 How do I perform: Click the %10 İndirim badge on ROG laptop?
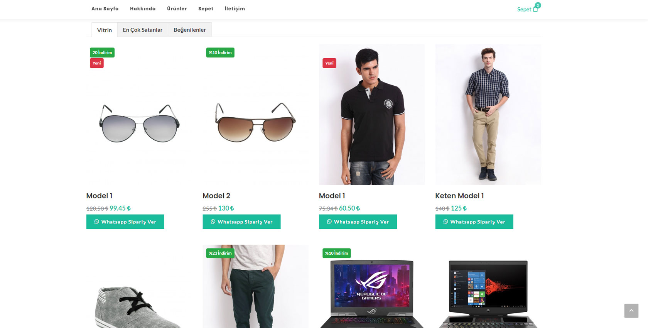(x=337, y=253)
